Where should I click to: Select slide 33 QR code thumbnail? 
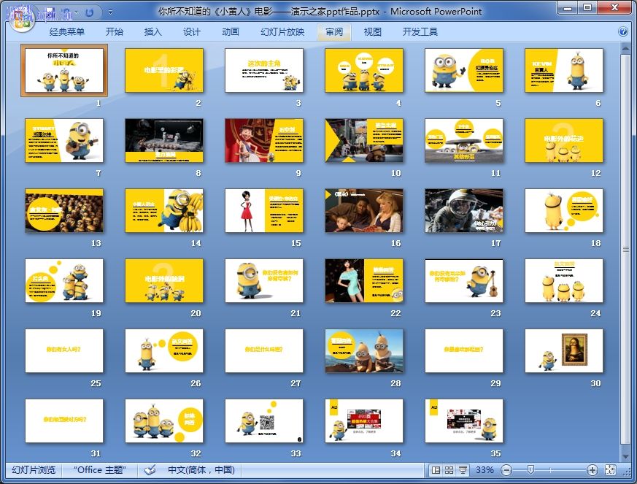click(x=264, y=421)
